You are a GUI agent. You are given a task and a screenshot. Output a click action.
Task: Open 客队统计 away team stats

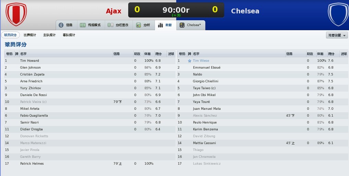coord(69,35)
